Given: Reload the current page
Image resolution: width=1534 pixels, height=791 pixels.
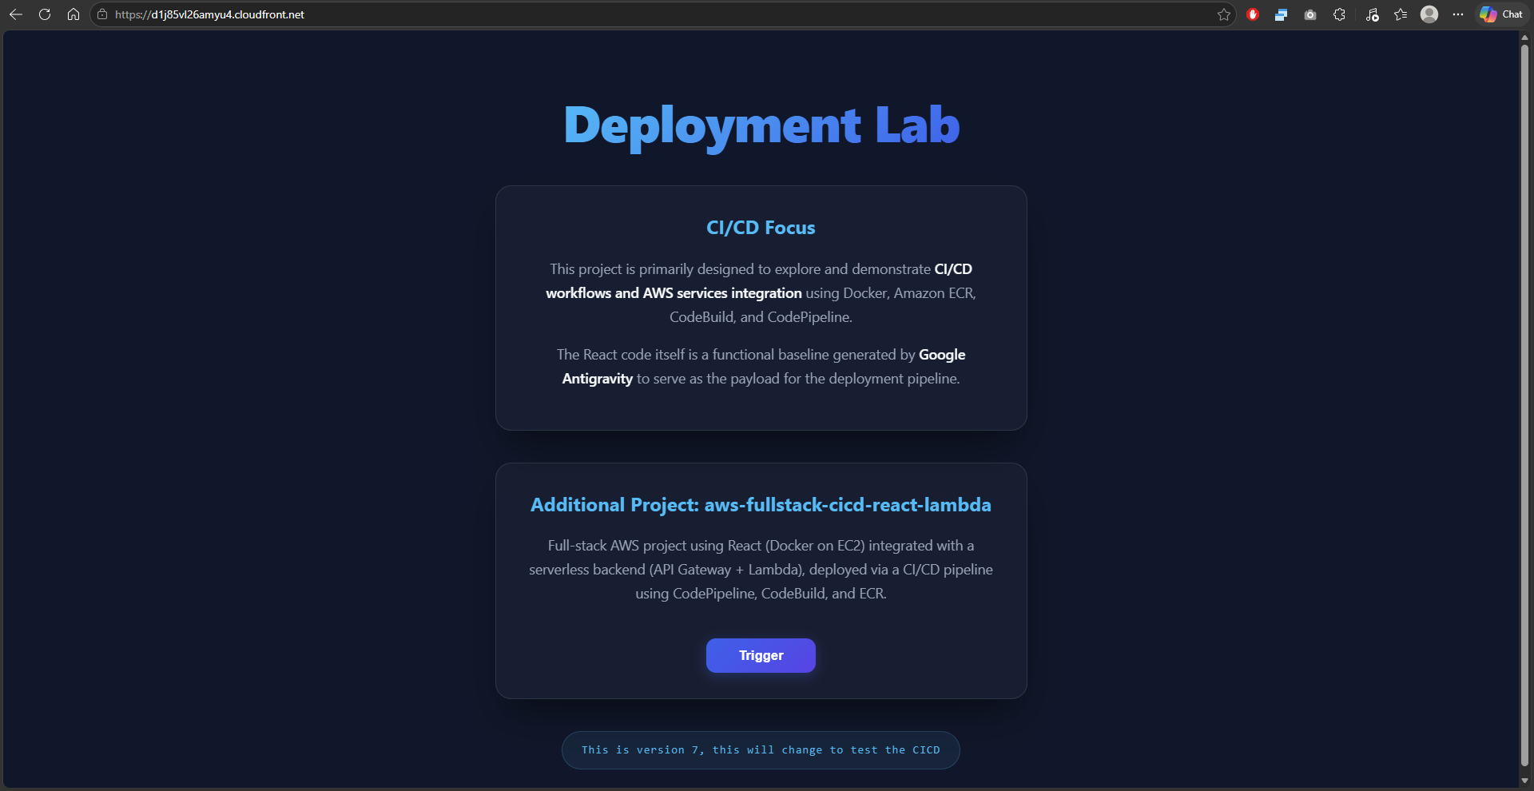Looking at the screenshot, I should tap(45, 14).
